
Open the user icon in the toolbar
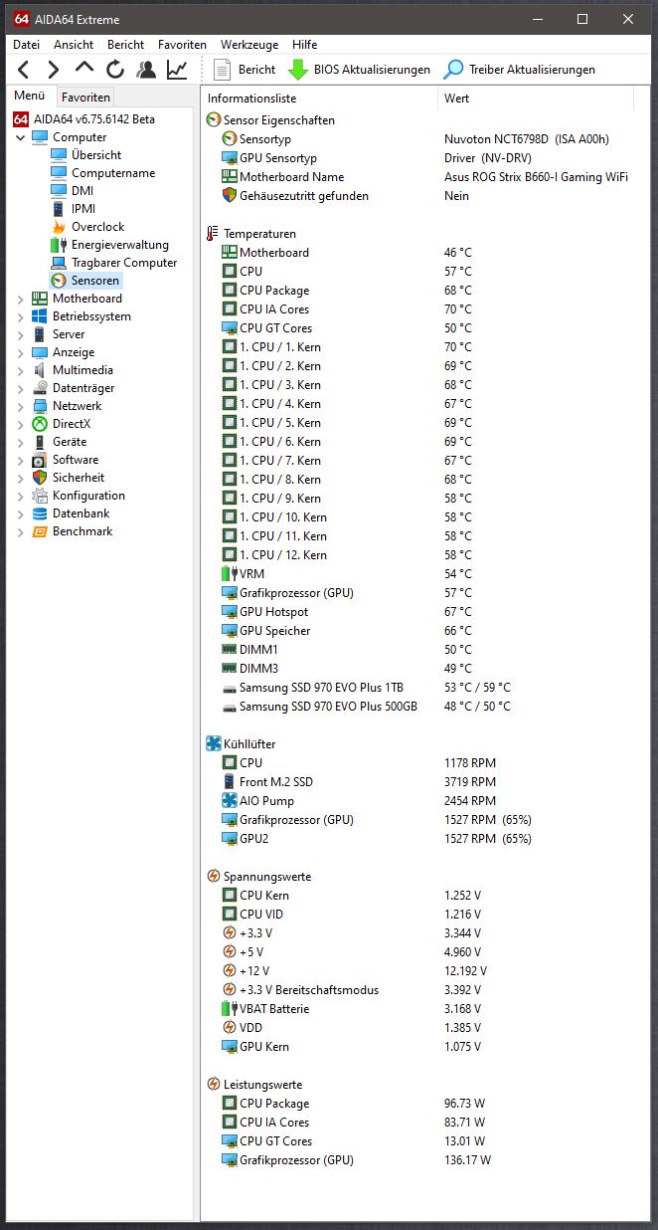(146, 70)
